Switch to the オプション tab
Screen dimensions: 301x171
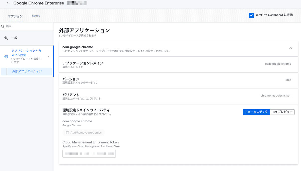(x=15, y=16)
